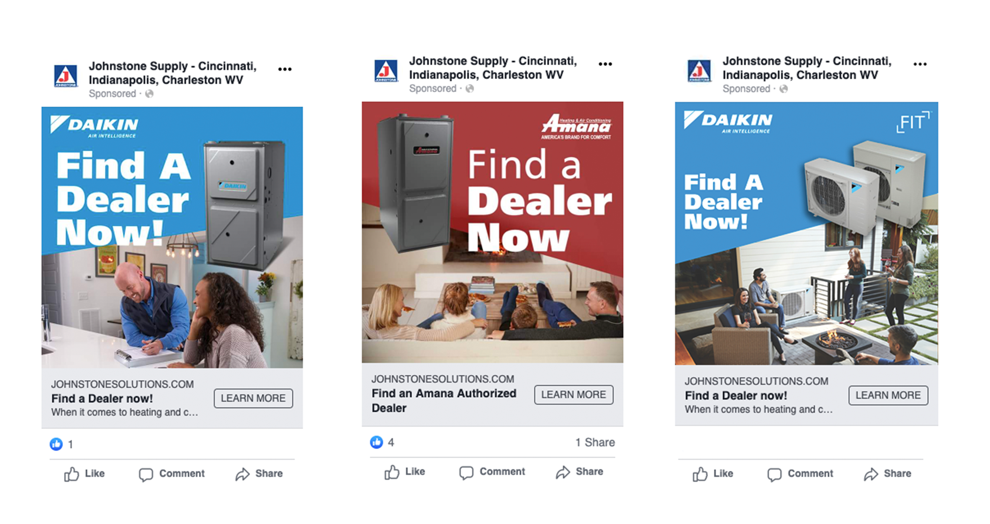This screenshot has height=524, width=990.
Task: Like the first Daikin furnace ad
Action: tap(85, 474)
